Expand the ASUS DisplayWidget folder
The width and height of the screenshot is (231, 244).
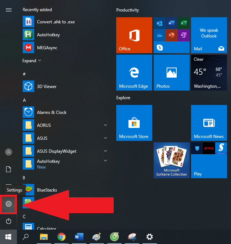click(x=105, y=151)
